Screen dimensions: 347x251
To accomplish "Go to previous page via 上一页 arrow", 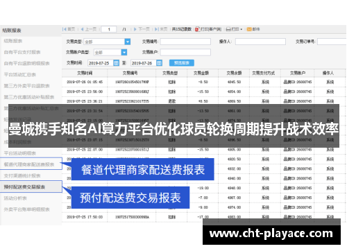I will click(x=82, y=29).
